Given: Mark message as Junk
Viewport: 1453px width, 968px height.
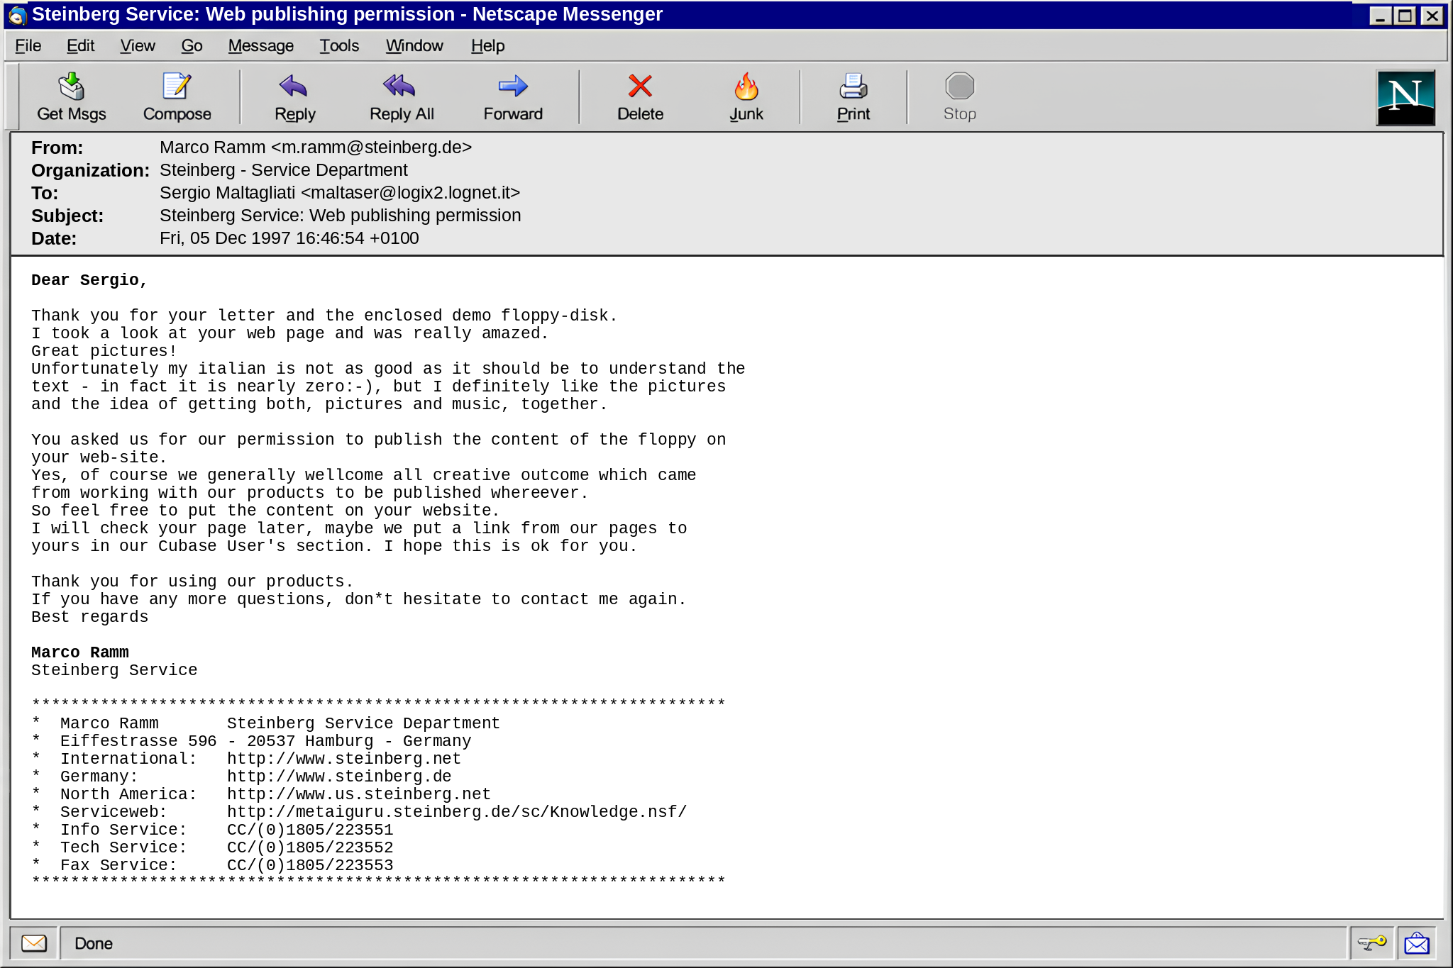Looking at the screenshot, I should (x=746, y=97).
